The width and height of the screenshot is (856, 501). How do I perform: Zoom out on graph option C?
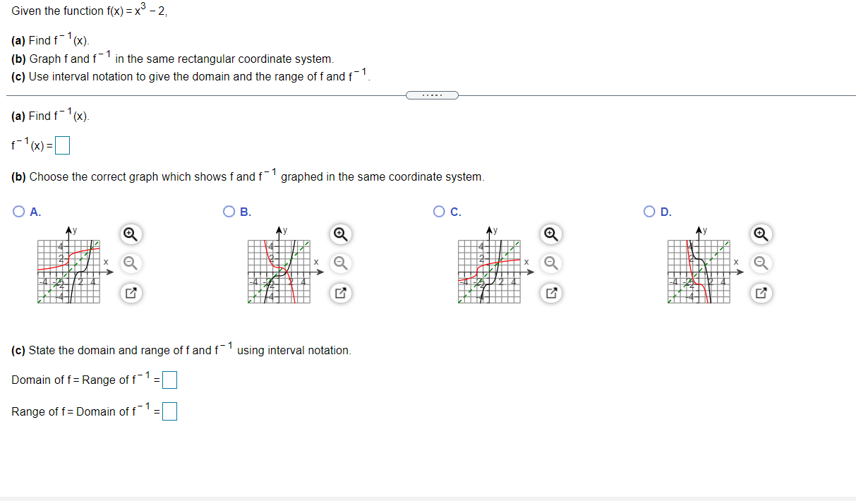point(551,263)
